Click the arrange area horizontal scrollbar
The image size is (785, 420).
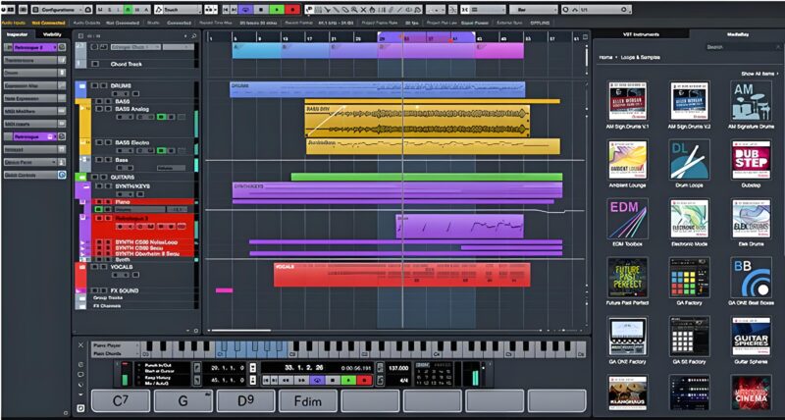click(x=240, y=331)
